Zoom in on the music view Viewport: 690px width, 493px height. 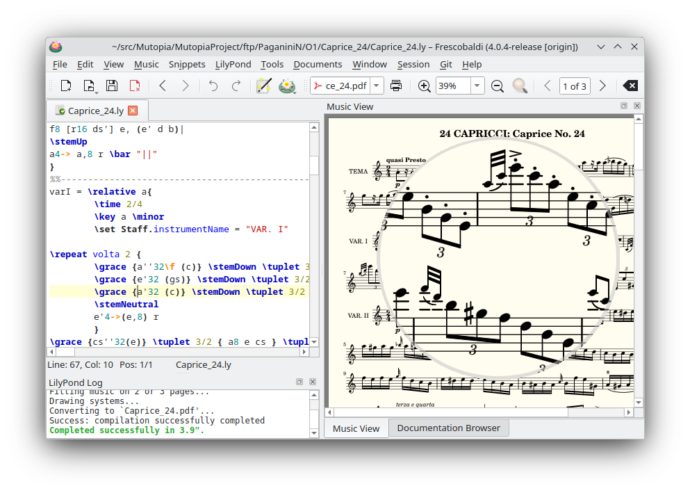[424, 86]
